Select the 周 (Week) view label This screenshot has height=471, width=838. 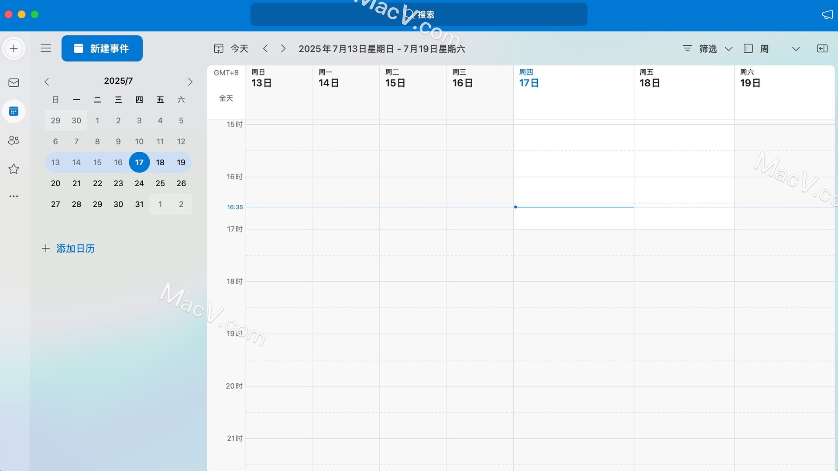pyautogui.click(x=764, y=48)
